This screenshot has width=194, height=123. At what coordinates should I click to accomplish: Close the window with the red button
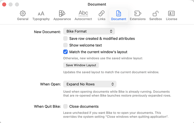tap(4, 4)
